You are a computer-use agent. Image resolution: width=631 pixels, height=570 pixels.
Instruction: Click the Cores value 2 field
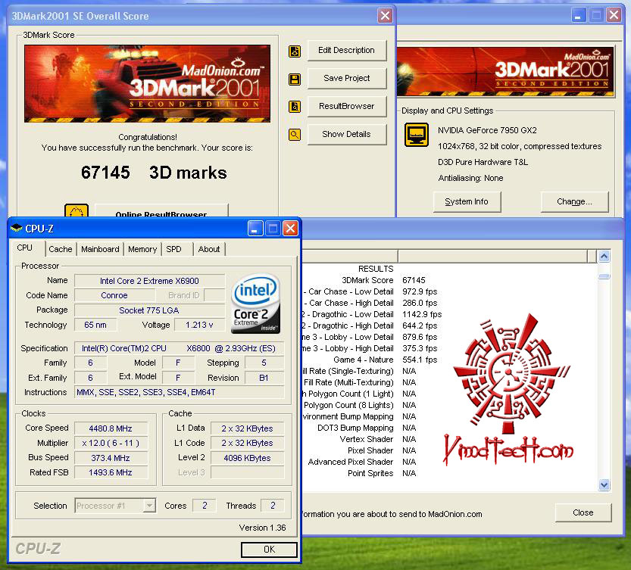(x=205, y=505)
